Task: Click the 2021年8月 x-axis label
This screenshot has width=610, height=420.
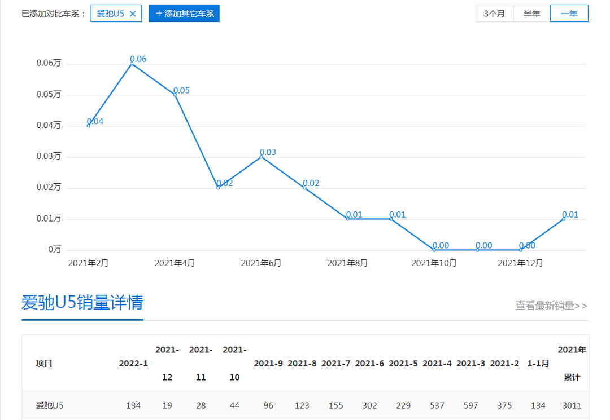Action: tap(347, 263)
